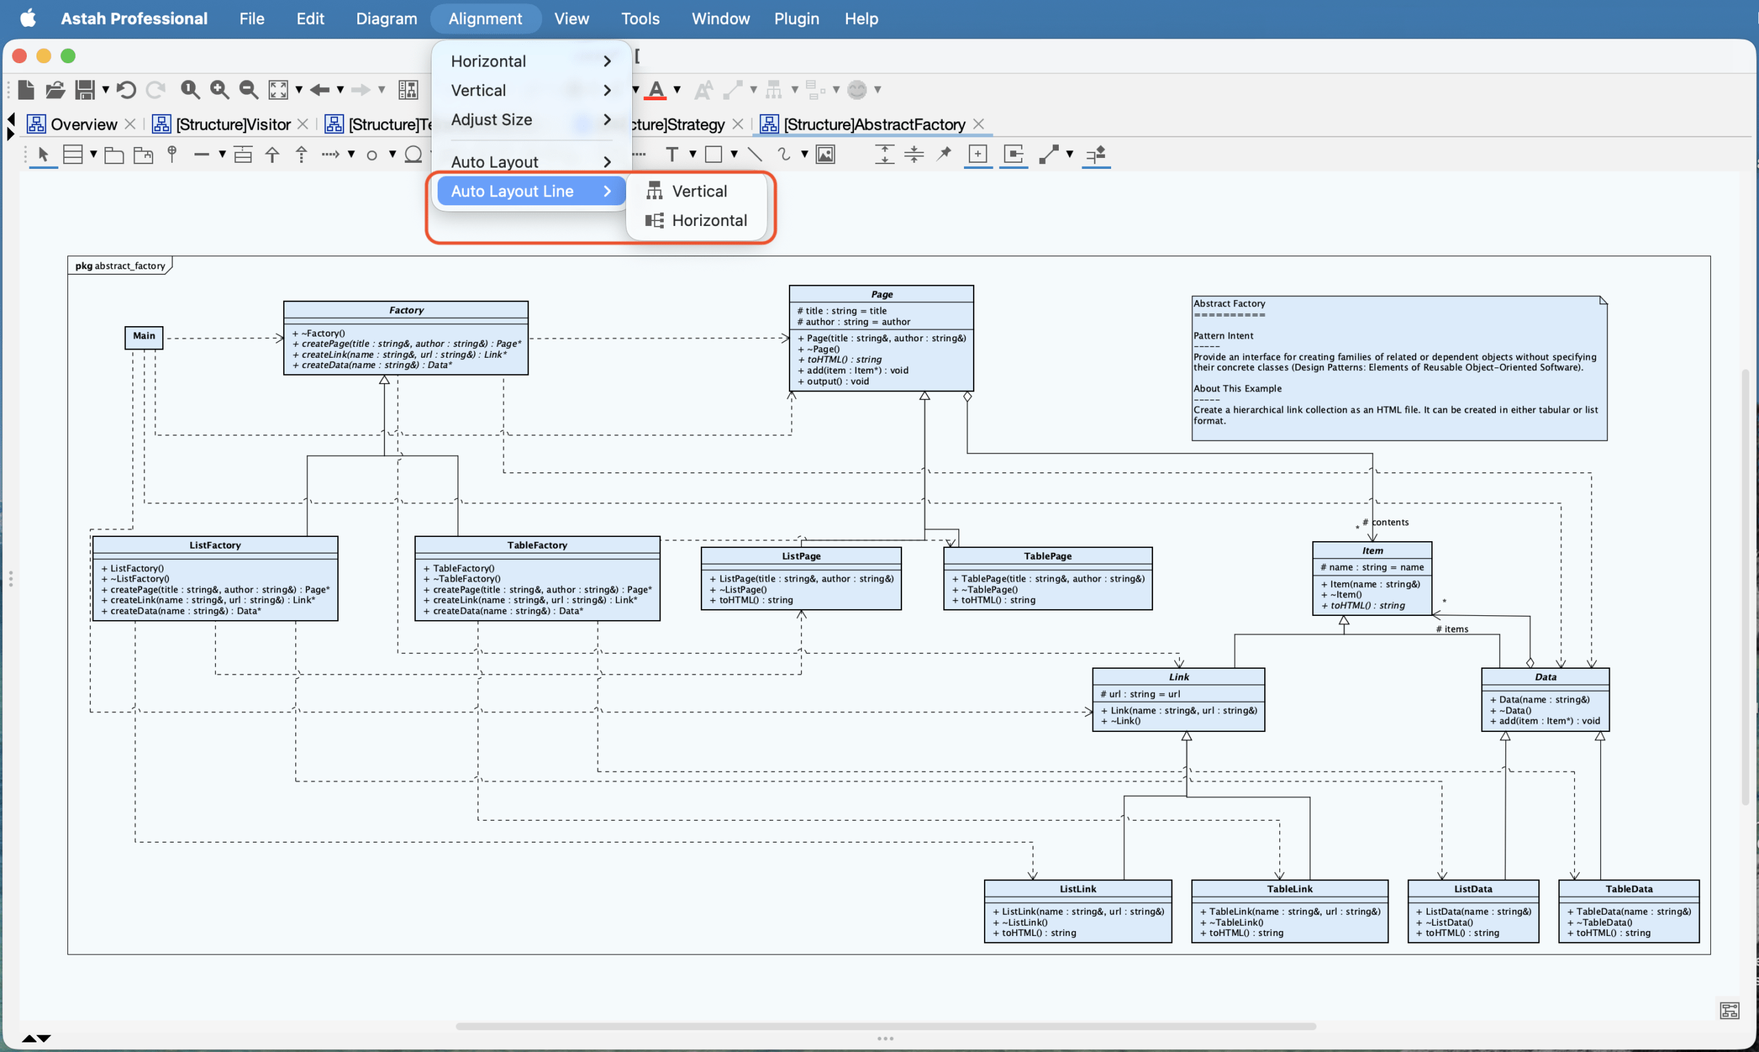Pick the Class creation tool
The image size is (1759, 1052).
point(73,155)
